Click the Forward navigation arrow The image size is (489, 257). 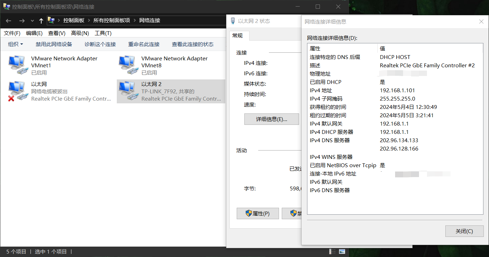click(x=22, y=21)
